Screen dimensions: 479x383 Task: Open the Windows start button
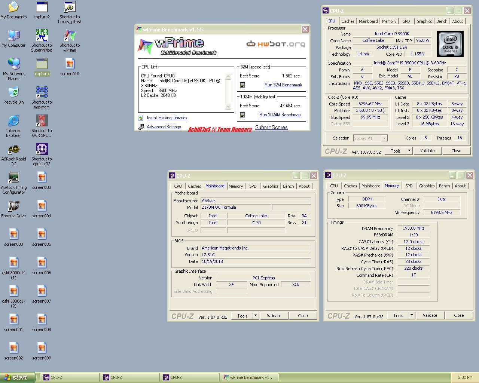pyautogui.click(x=18, y=377)
